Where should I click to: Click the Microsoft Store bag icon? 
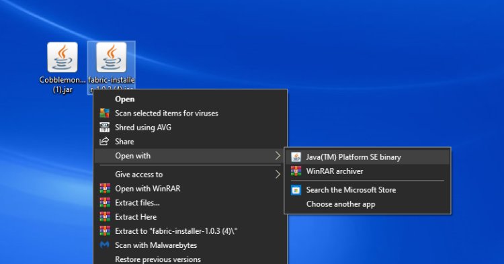tap(296, 190)
